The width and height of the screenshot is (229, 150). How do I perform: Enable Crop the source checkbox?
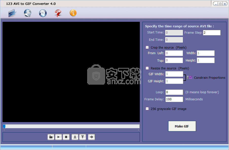pos(147,47)
